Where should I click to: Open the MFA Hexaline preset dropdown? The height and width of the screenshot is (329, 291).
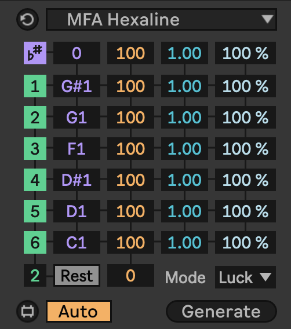tap(161, 20)
